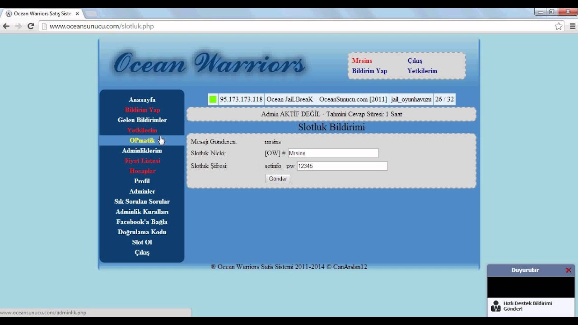
Task: Open Gelen Bildirimler in the sidebar
Action: [142, 120]
